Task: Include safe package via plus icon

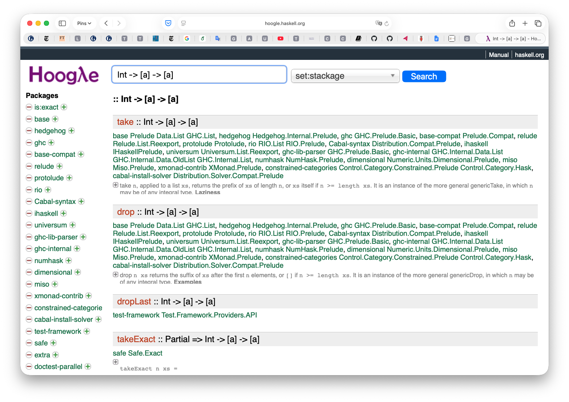Action: [53, 343]
